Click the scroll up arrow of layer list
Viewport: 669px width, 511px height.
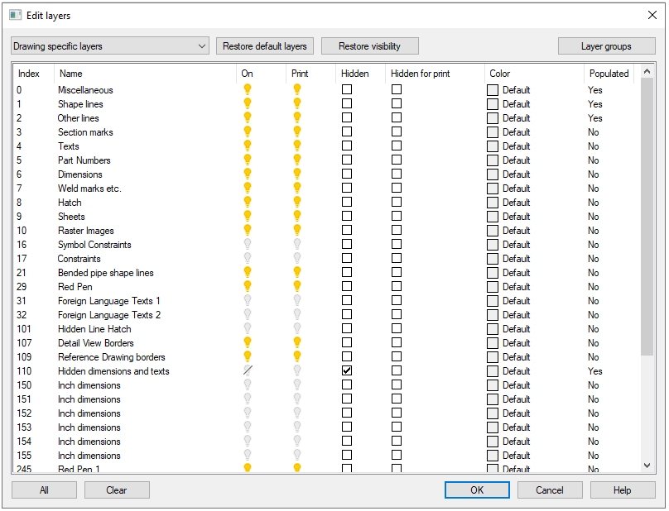[647, 71]
